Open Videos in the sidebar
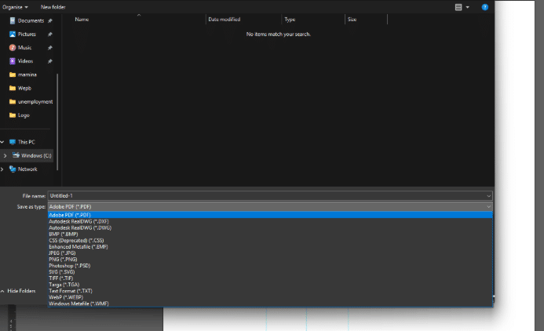 point(25,61)
